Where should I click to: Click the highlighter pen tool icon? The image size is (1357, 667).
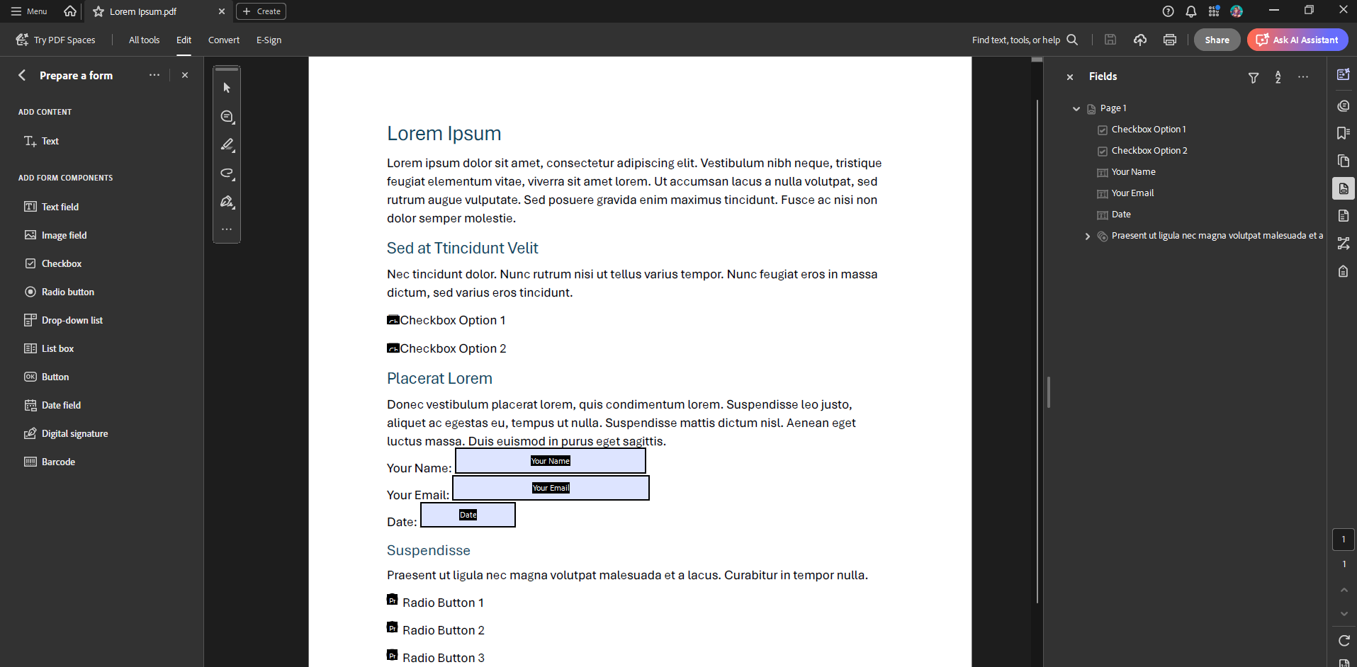[x=227, y=144]
